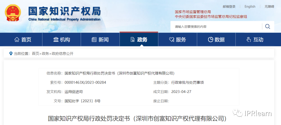Go to 政府信息公开 in breadcrumb
This screenshot has height=125, width=281.
62,53
